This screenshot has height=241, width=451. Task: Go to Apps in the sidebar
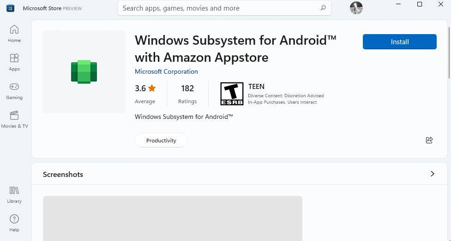[x=14, y=62]
